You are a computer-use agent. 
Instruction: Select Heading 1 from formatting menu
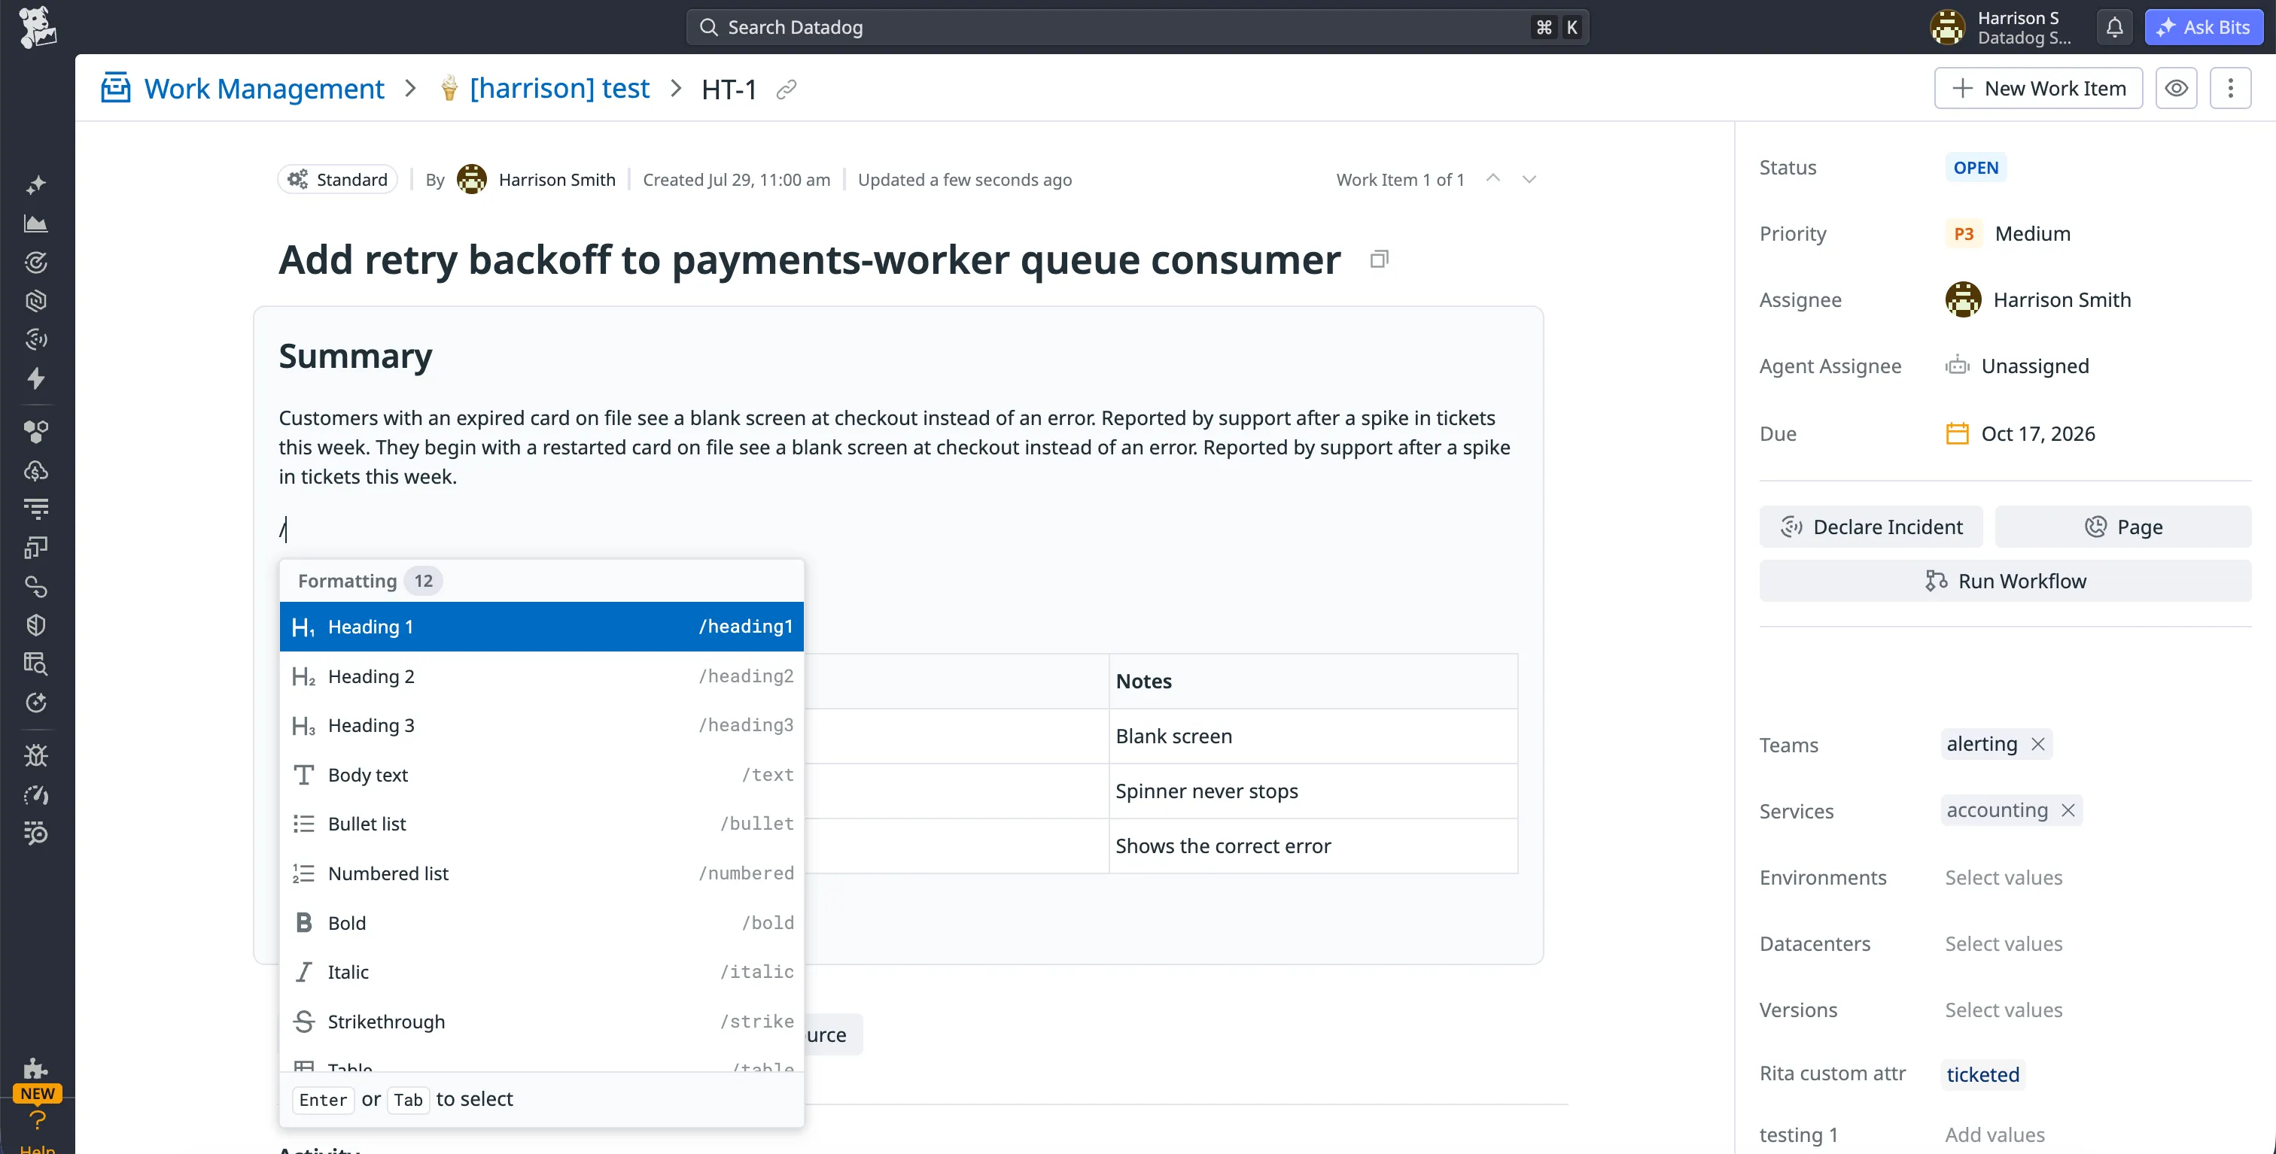(x=542, y=627)
